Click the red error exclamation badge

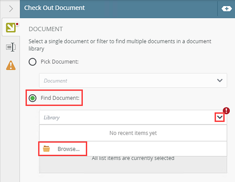click(x=226, y=111)
